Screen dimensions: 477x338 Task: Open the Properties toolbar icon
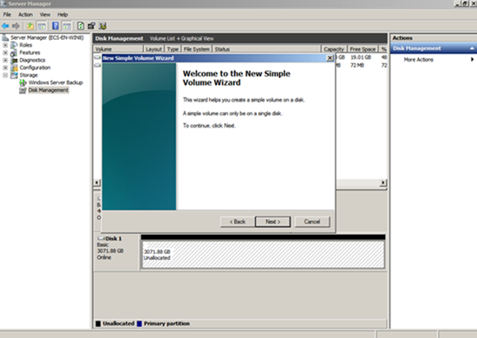(x=91, y=26)
